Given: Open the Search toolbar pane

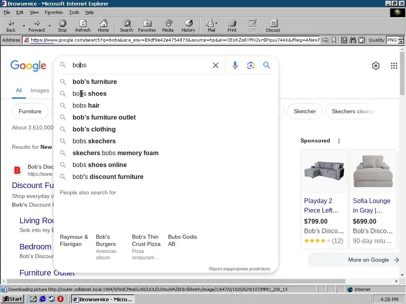Looking at the screenshot, I should tap(126, 26).
